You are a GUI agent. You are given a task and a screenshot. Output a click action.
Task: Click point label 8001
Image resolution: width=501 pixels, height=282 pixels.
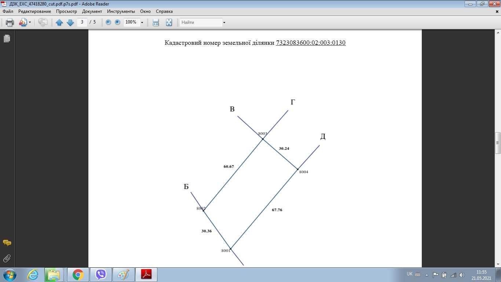tap(226, 250)
